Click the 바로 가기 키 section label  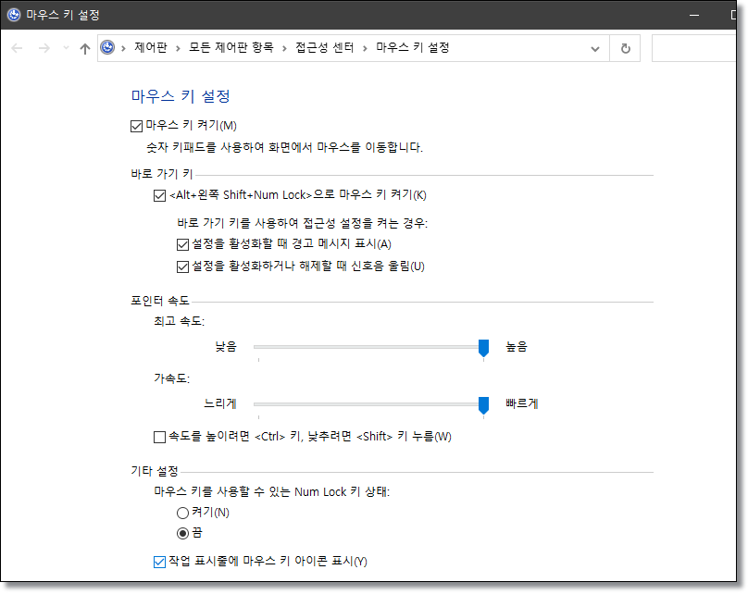point(162,174)
